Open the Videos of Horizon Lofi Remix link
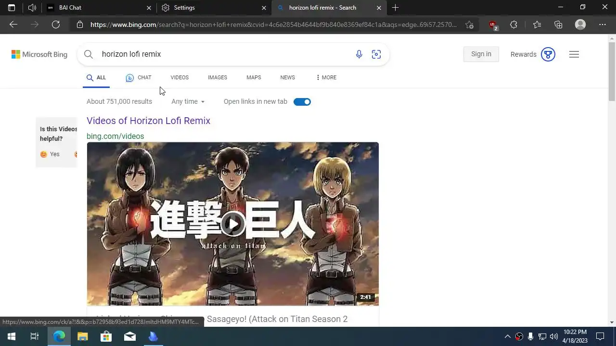Image resolution: width=616 pixels, height=346 pixels. pos(148,121)
